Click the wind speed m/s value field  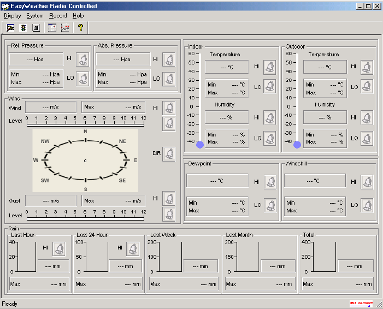coord(51,107)
